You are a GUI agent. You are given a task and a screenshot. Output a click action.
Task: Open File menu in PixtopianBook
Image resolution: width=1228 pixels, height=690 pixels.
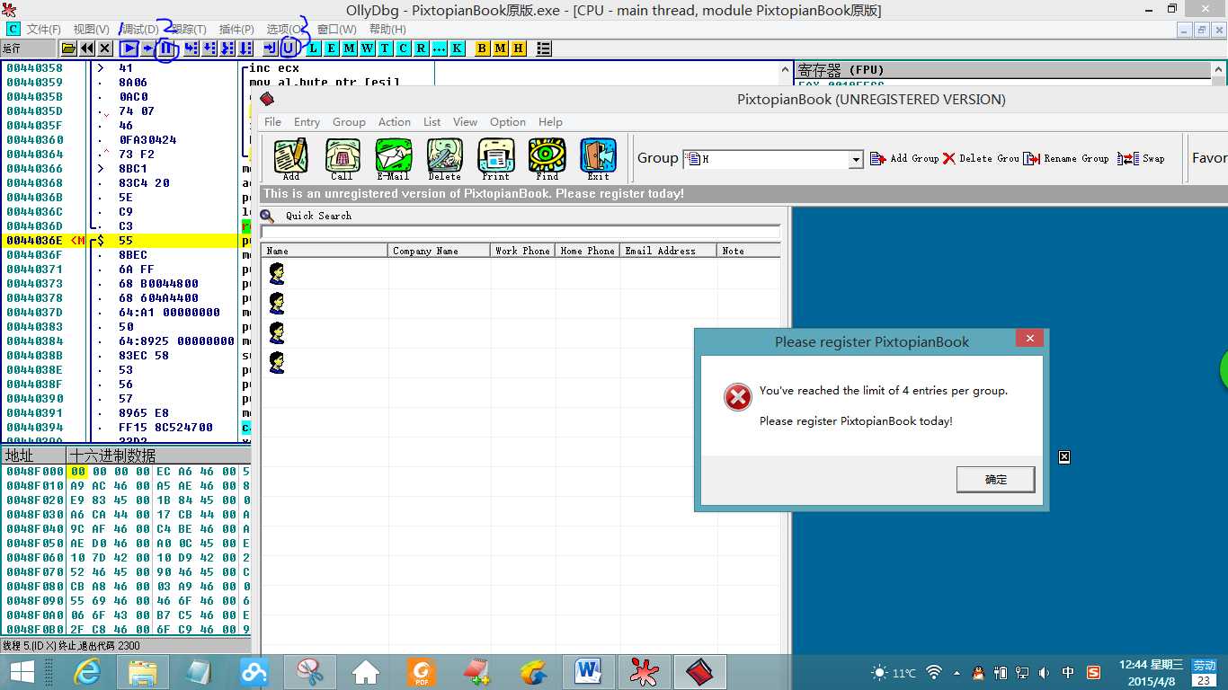click(x=272, y=122)
